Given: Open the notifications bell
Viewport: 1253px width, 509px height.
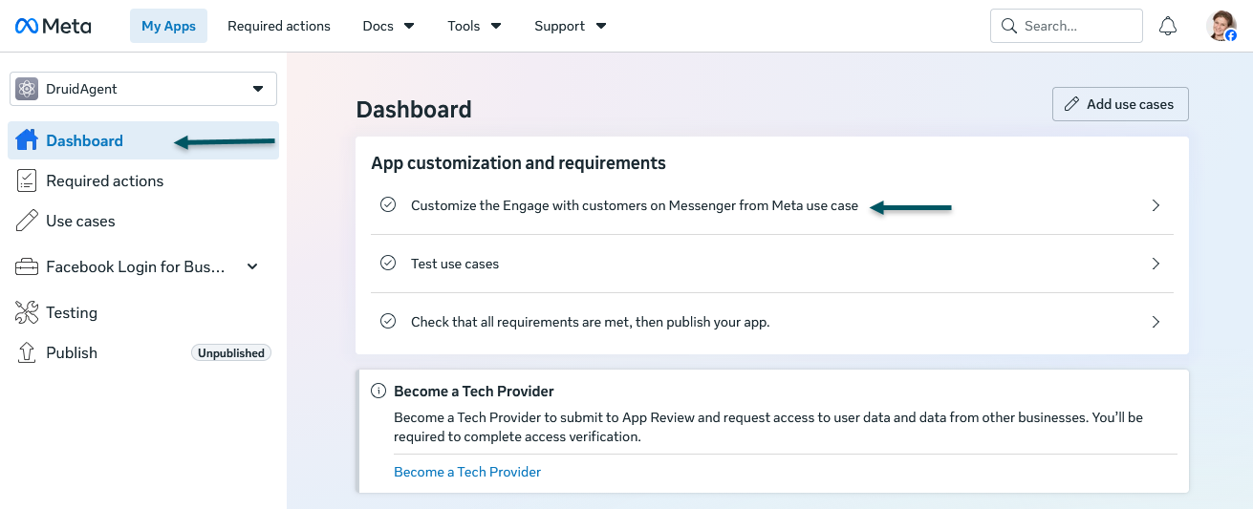Looking at the screenshot, I should [x=1167, y=27].
